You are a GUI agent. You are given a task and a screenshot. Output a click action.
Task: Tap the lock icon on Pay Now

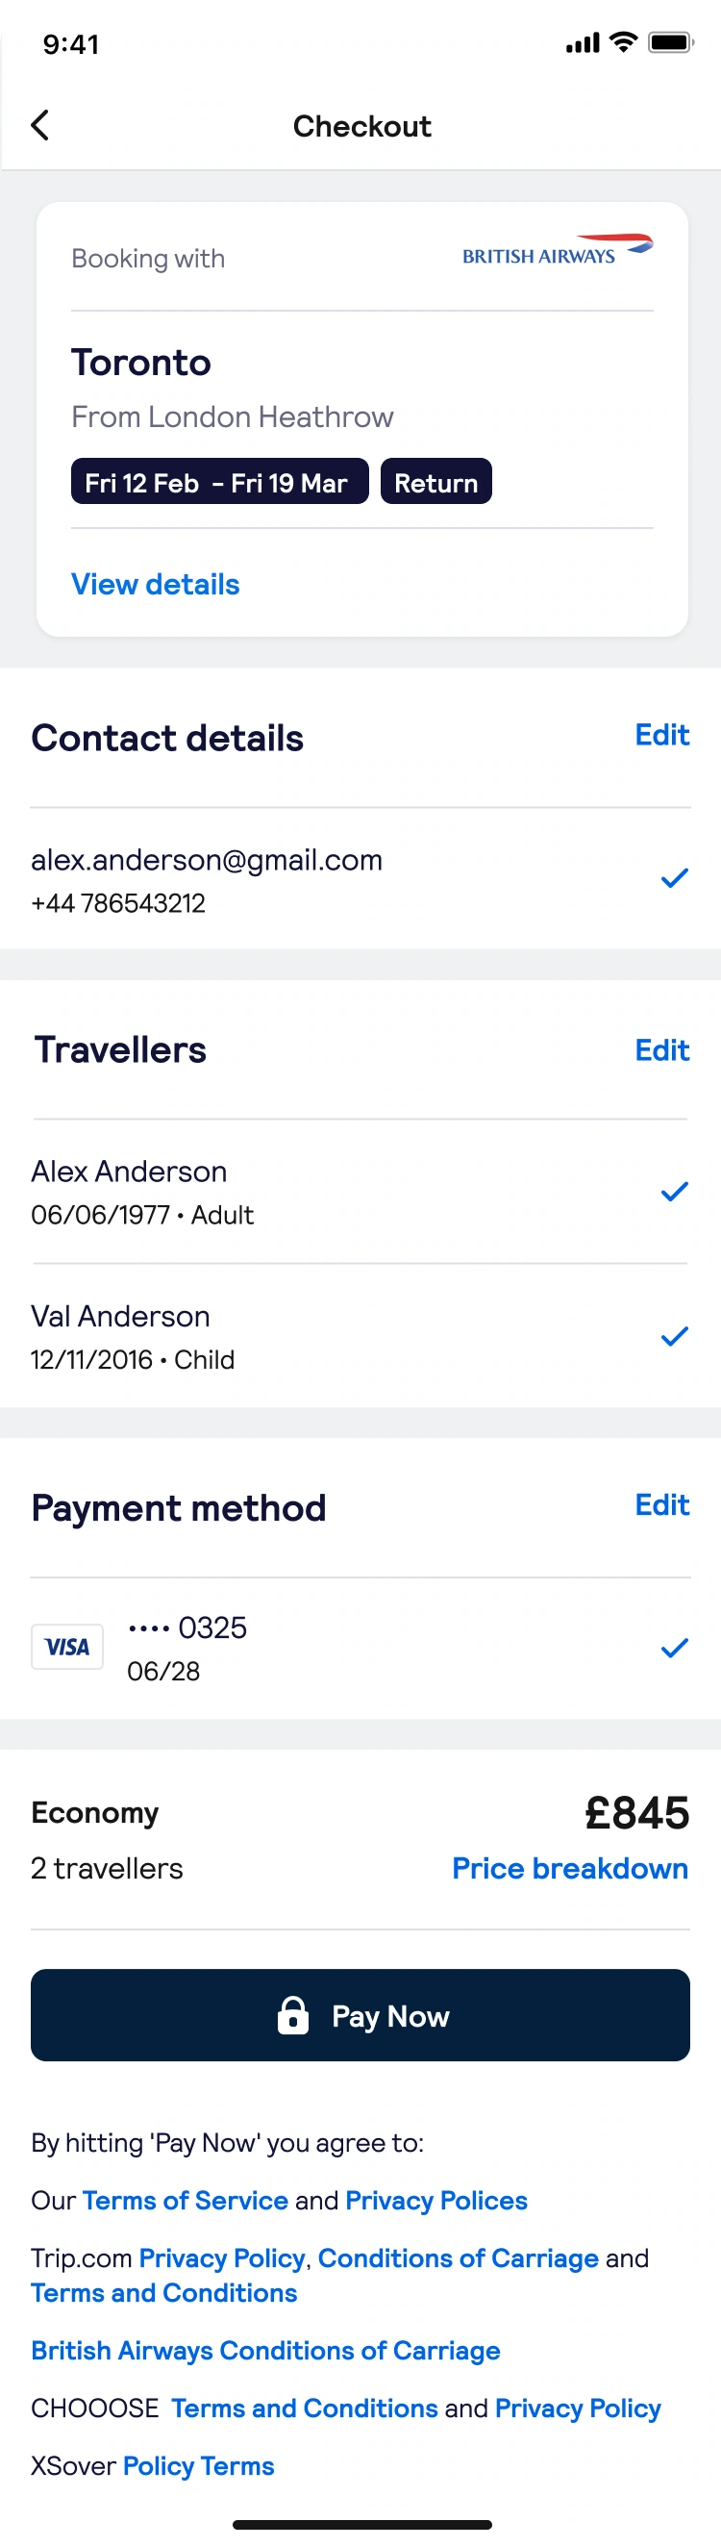click(x=292, y=2015)
